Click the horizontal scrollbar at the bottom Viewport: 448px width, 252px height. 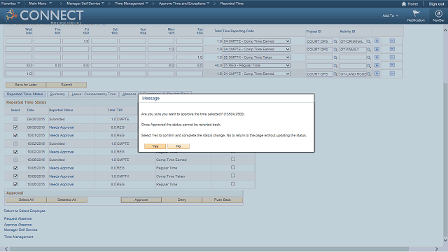[x=209, y=249]
